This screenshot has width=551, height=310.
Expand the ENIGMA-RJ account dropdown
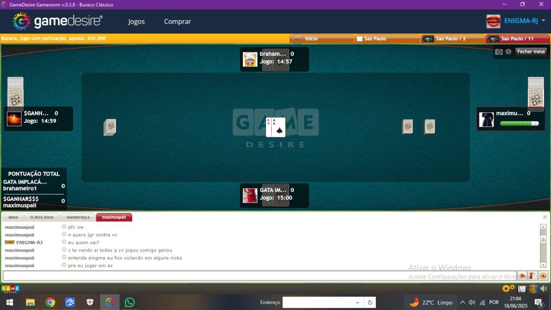click(x=543, y=21)
